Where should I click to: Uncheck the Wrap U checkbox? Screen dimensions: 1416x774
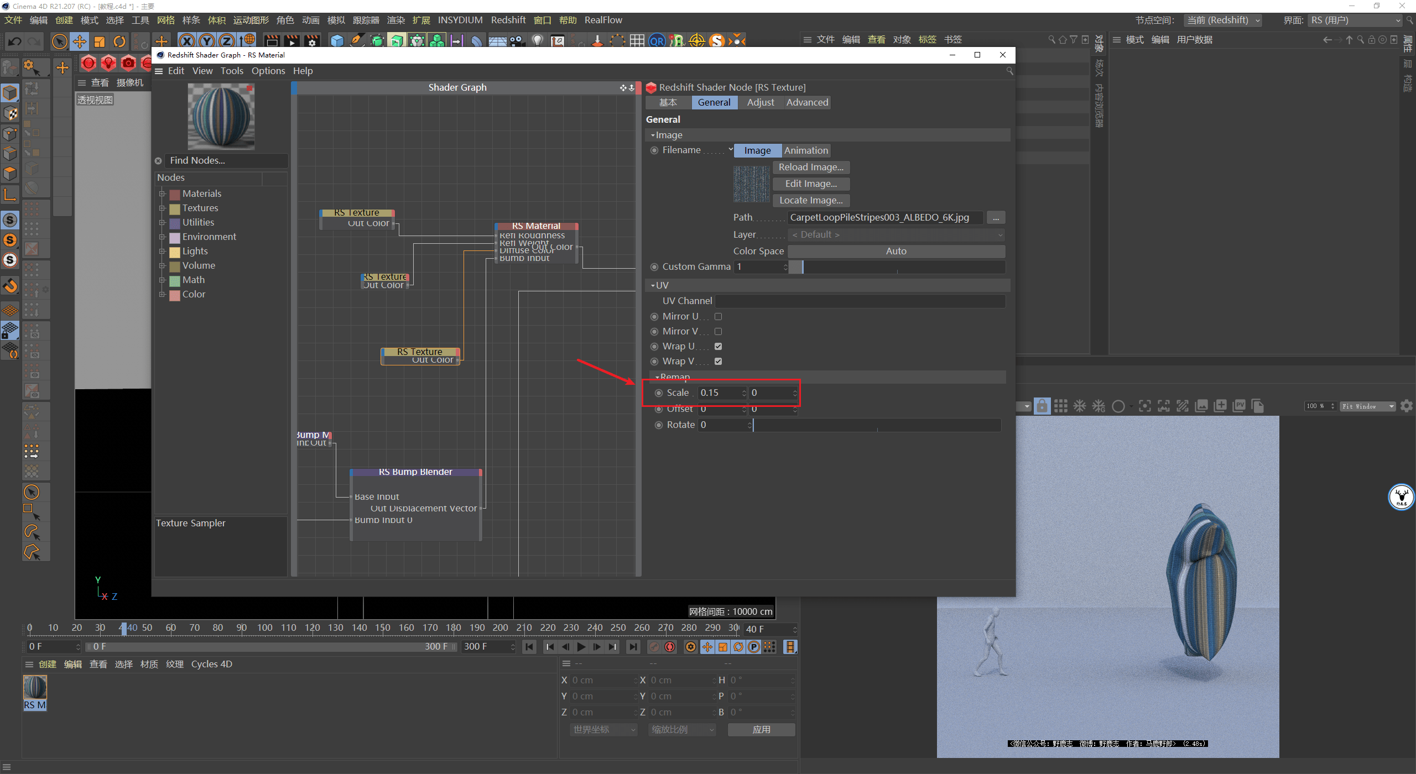click(718, 347)
